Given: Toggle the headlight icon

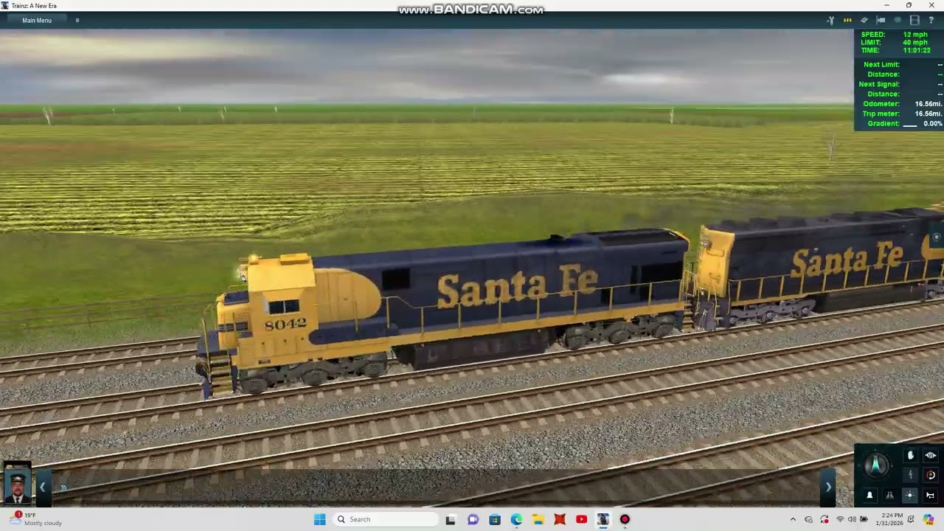Looking at the screenshot, I should [x=911, y=496].
